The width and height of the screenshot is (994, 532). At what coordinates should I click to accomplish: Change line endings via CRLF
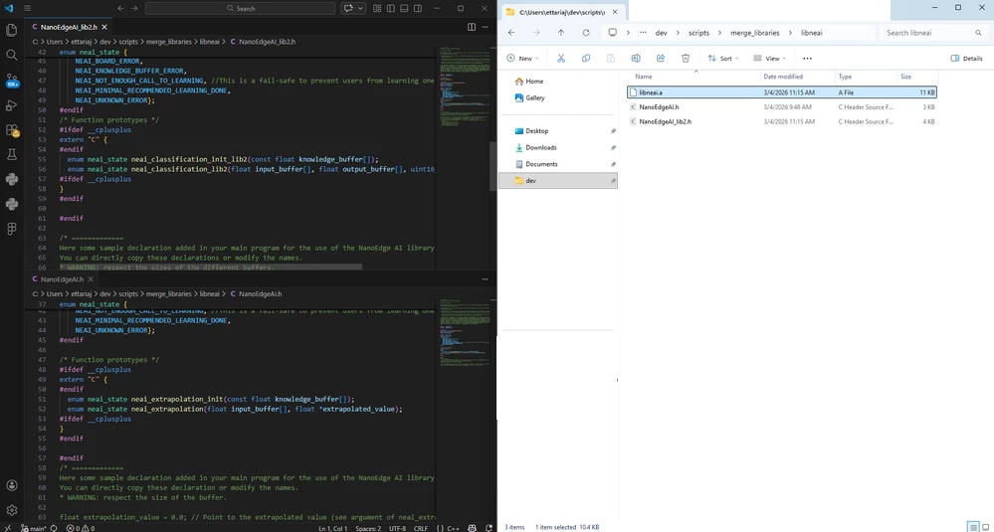coord(420,528)
